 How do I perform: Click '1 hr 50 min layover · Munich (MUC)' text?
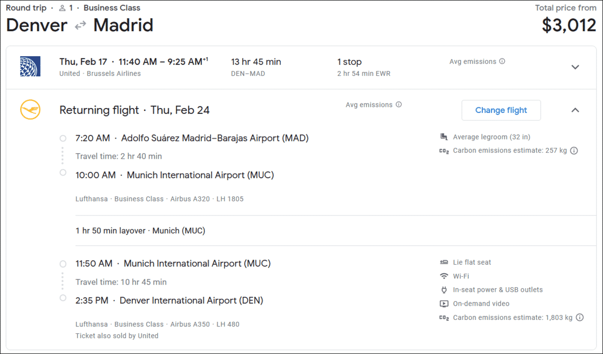(x=140, y=231)
